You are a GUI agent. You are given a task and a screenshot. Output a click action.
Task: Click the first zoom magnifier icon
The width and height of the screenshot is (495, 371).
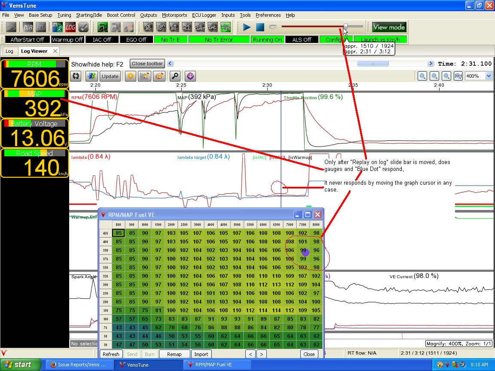(422, 76)
